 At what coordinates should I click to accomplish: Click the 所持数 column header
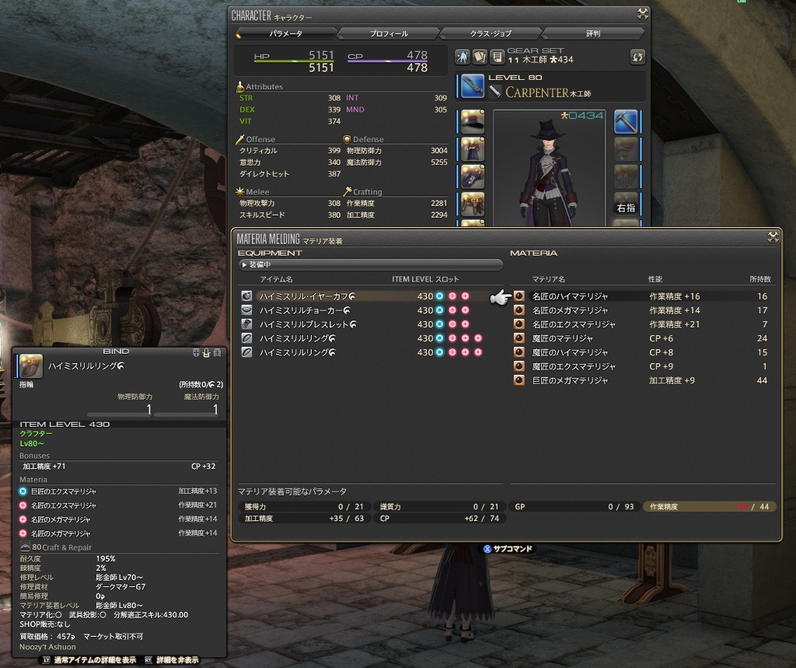pos(760,279)
